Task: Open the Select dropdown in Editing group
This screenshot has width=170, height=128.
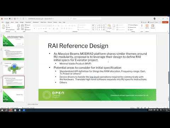Action: 131,30
